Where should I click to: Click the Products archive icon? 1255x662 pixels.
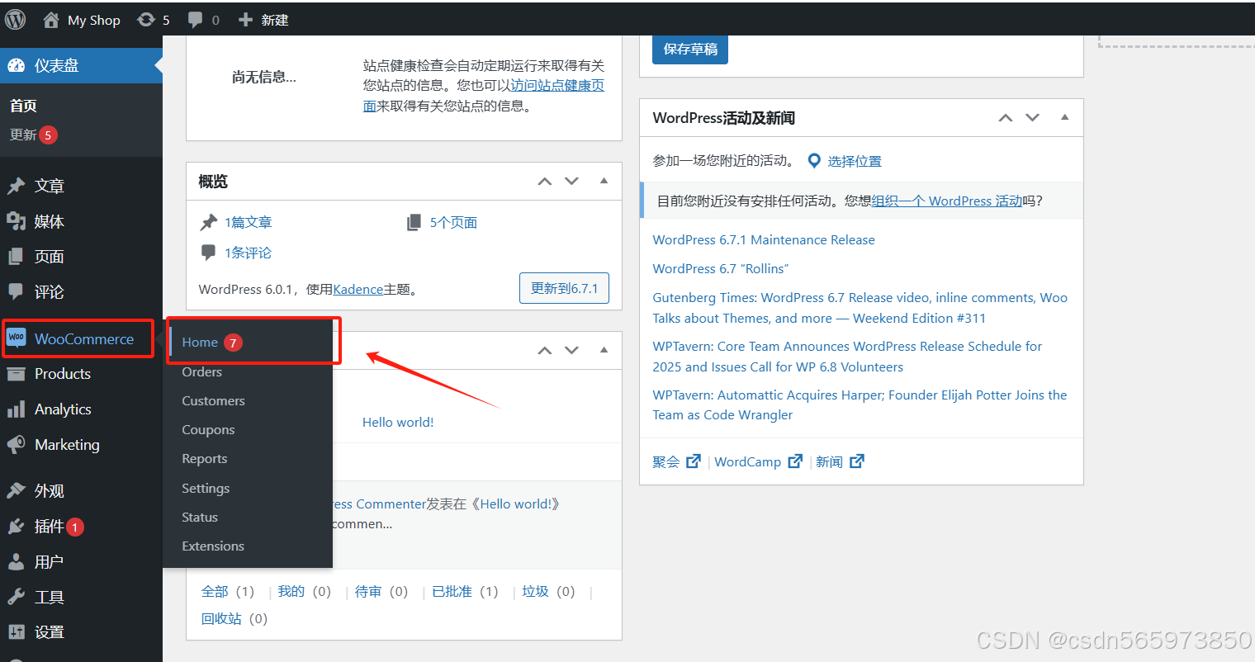coord(17,374)
